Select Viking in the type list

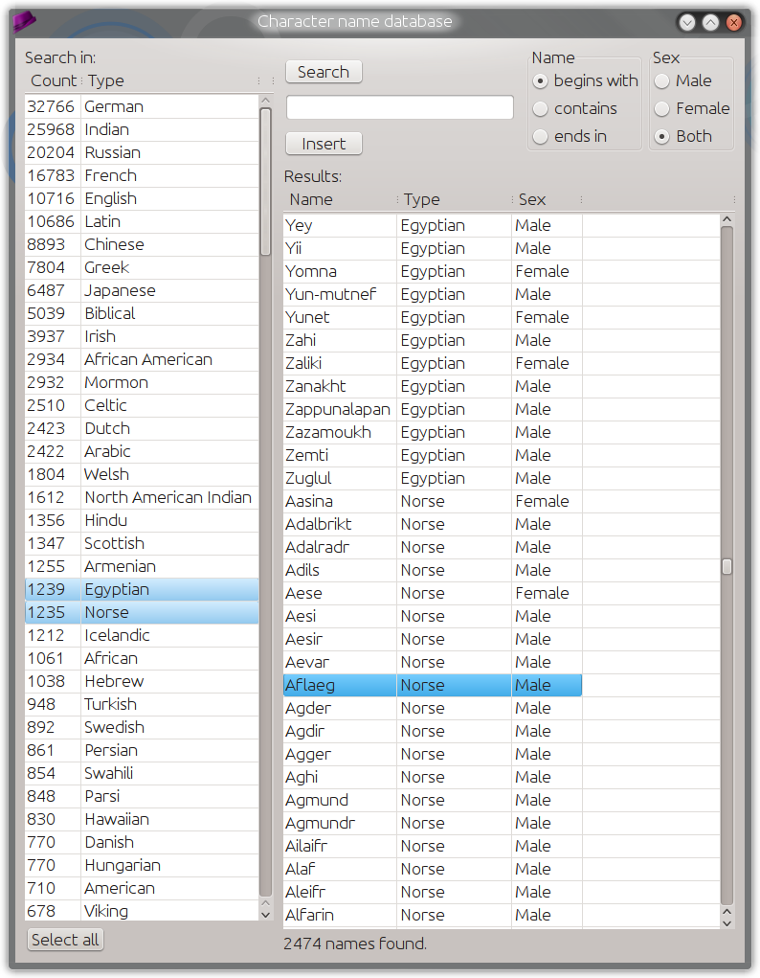pos(142,911)
